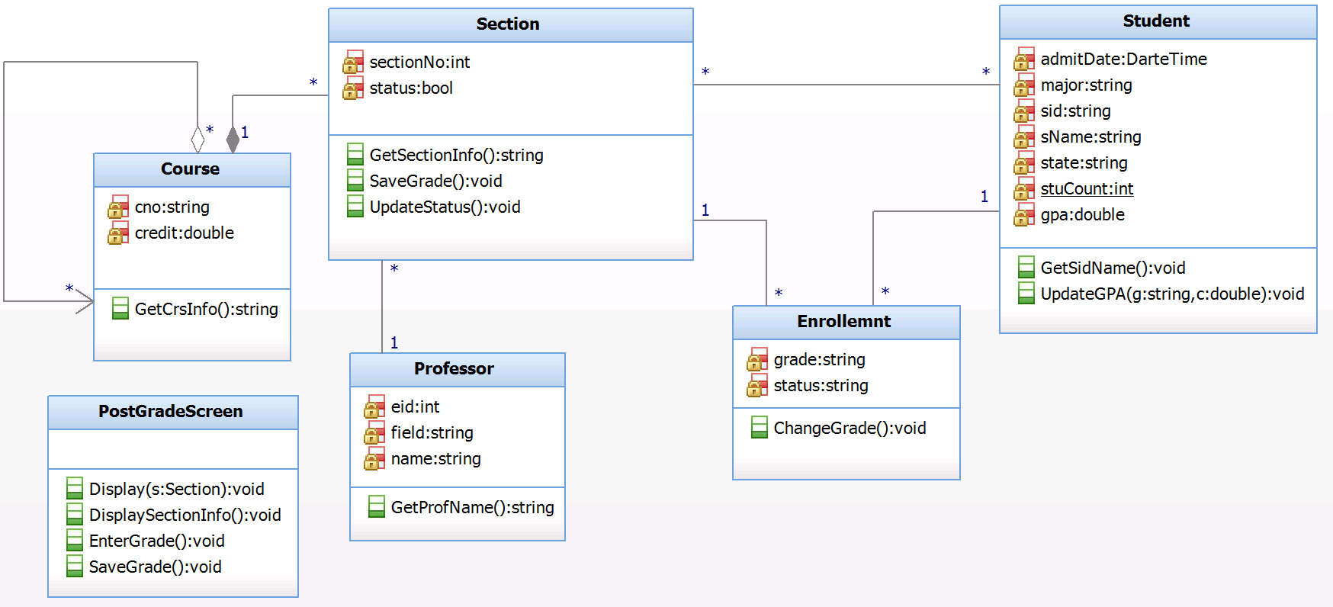Select the Professor class name header
The width and height of the screenshot is (1333, 607).
(455, 369)
